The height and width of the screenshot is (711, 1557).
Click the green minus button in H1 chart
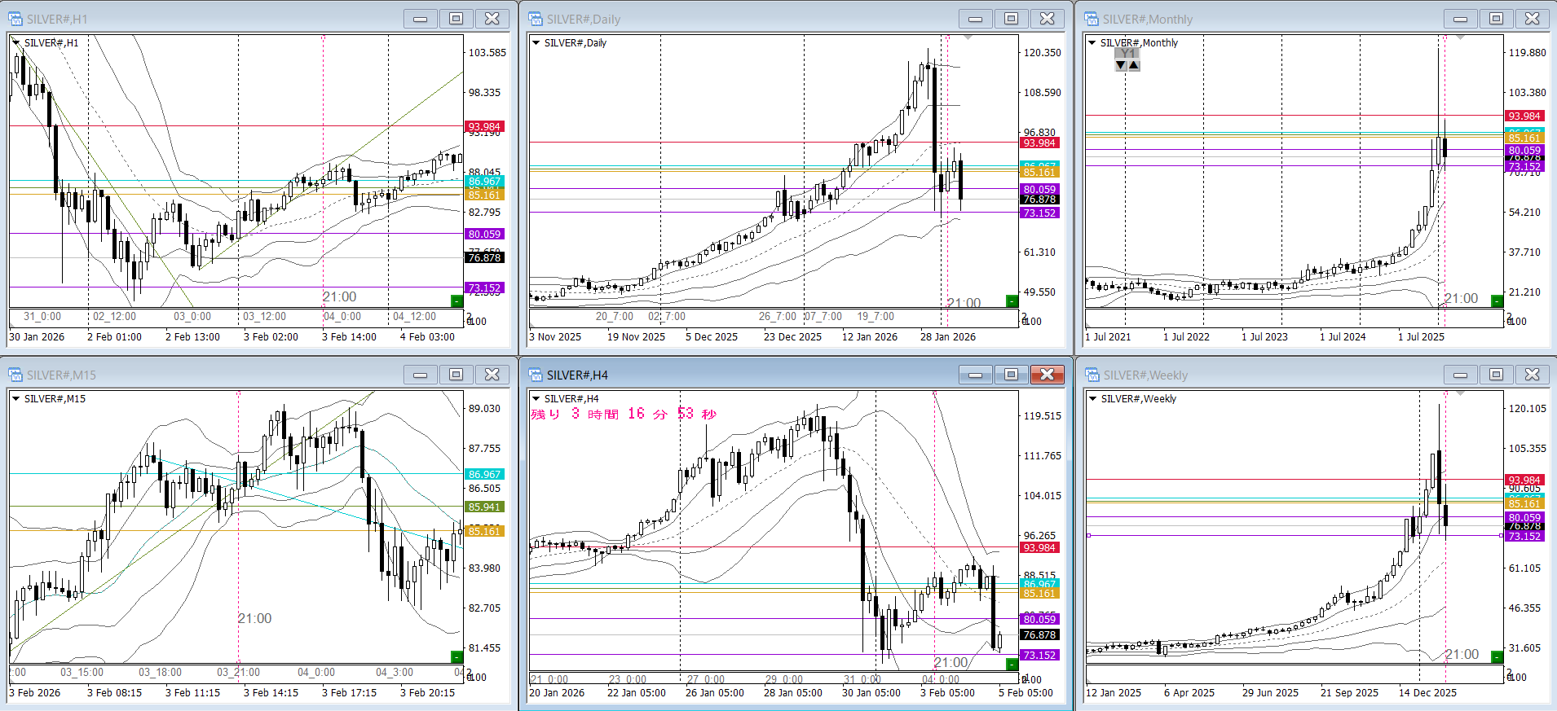(x=457, y=301)
